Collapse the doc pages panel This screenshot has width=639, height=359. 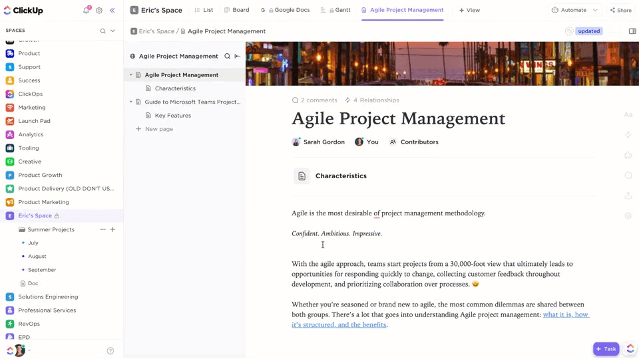click(x=238, y=56)
